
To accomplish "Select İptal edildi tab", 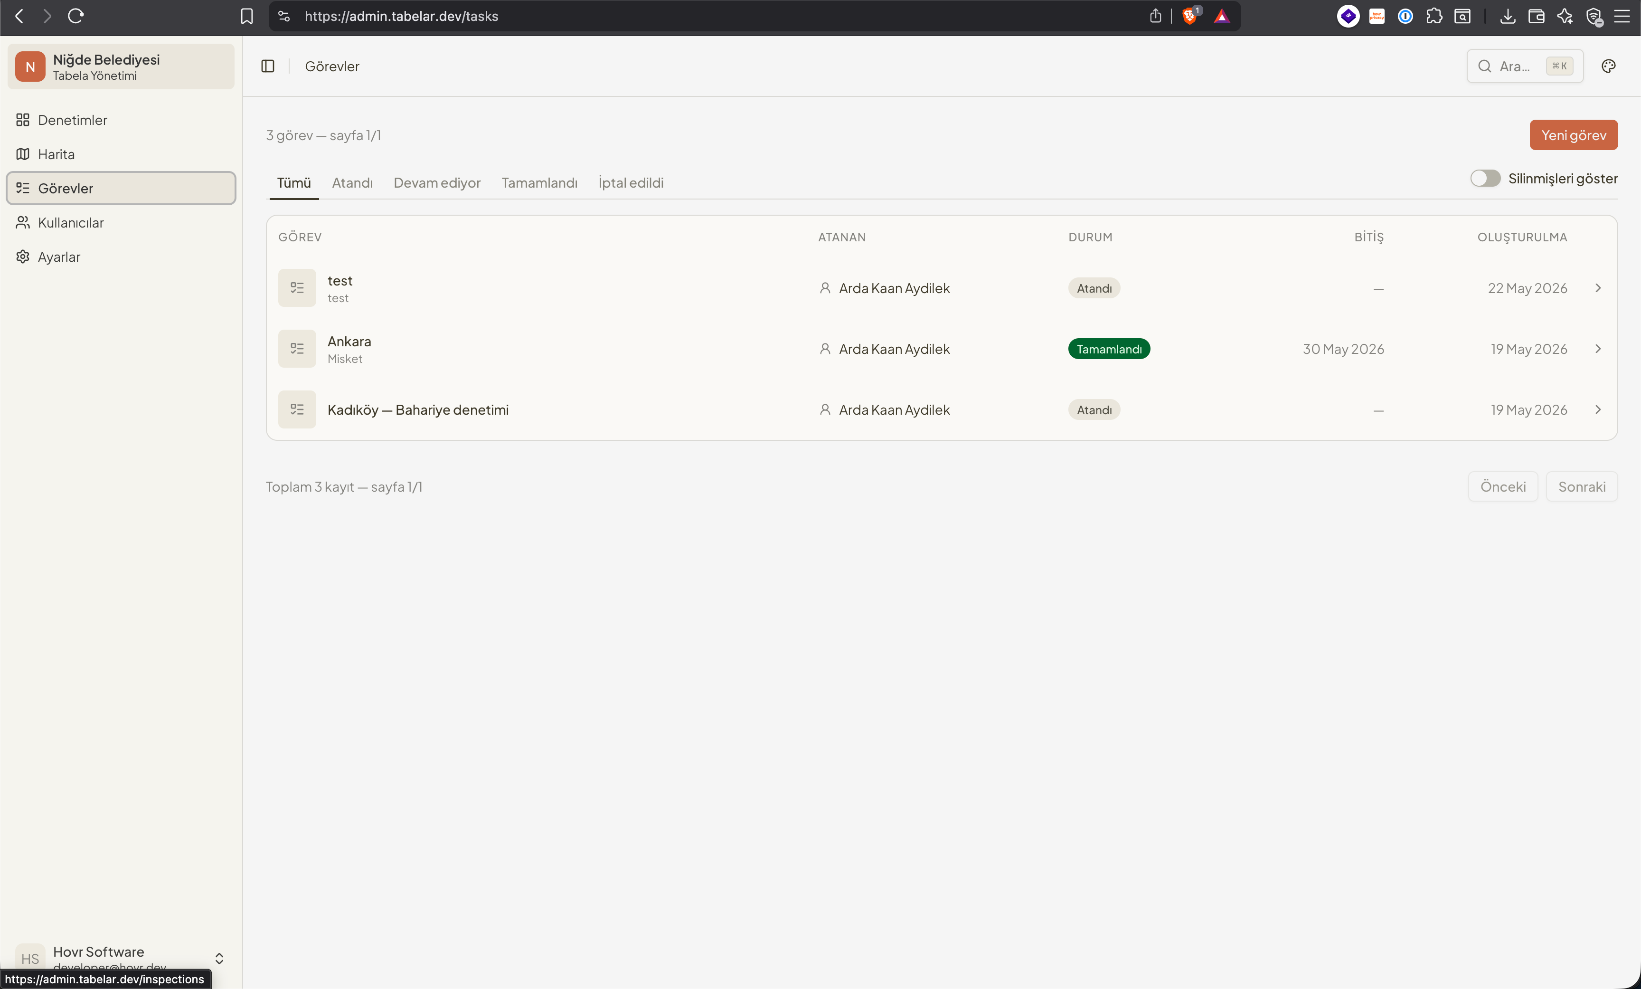I will tap(631, 182).
